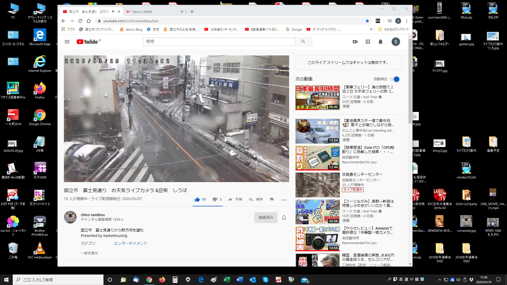This screenshot has height=285, width=507.
Task: Open the three-dot more actions menu under the video
Action: pyautogui.click(x=284, y=200)
